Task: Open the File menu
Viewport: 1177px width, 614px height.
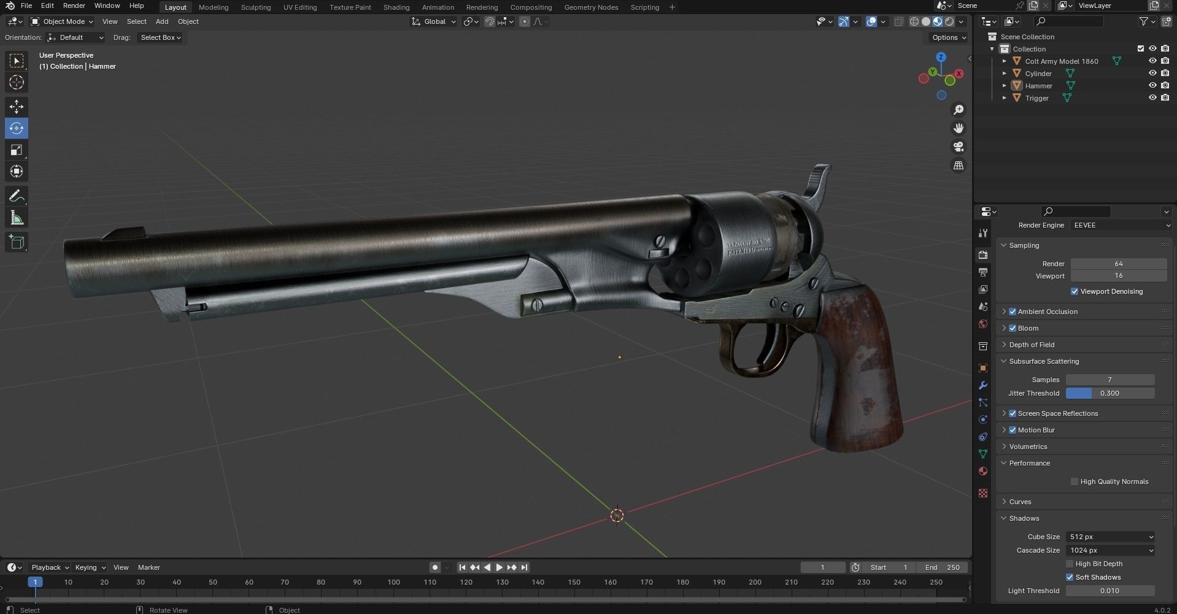Action: [26, 6]
